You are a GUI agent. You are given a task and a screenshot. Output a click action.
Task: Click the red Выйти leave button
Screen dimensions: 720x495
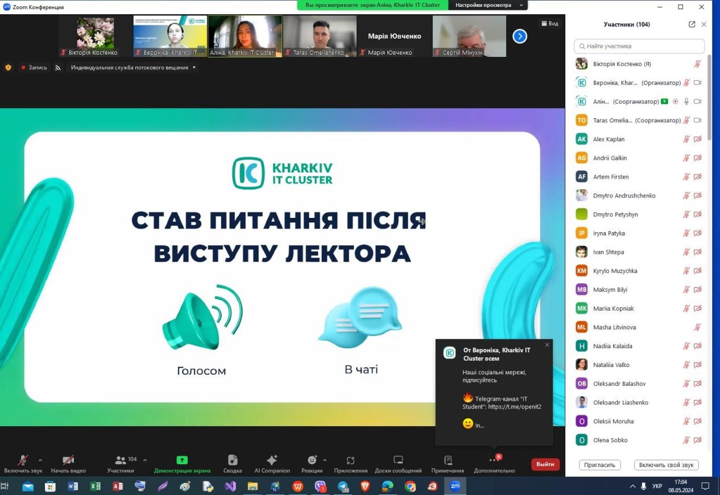point(545,464)
